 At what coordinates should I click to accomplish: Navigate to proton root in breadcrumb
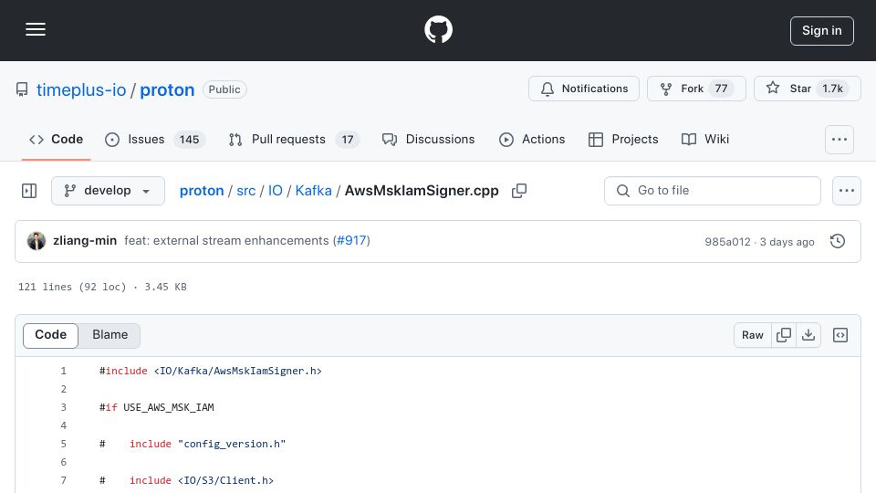tap(202, 191)
